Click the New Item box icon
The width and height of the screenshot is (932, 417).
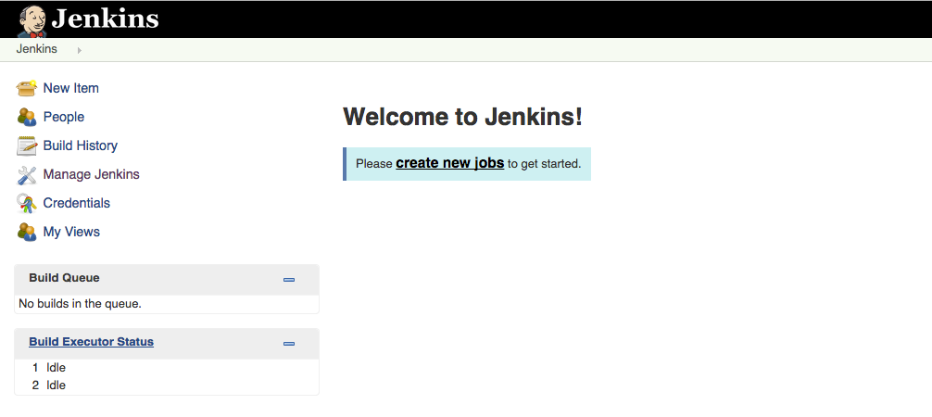click(x=27, y=88)
